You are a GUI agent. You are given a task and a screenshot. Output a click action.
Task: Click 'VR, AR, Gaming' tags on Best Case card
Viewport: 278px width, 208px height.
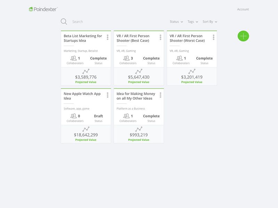(x=126, y=51)
